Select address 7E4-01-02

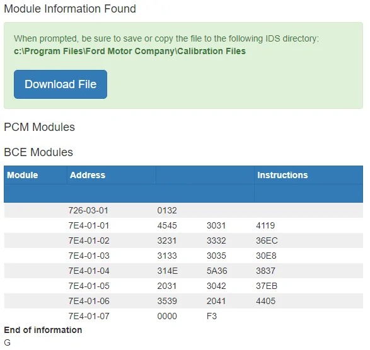click(x=89, y=240)
